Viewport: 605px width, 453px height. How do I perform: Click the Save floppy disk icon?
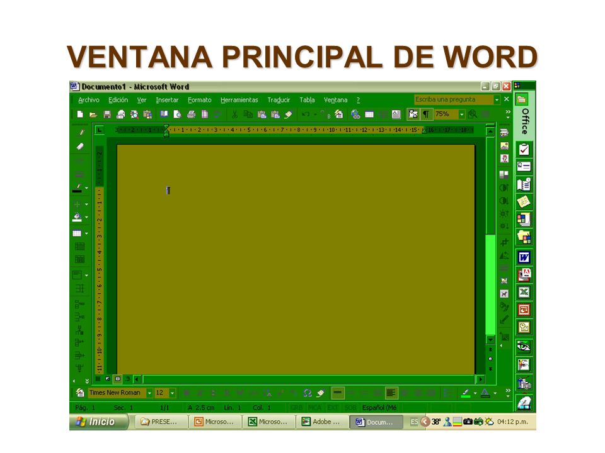pos(107,114)
